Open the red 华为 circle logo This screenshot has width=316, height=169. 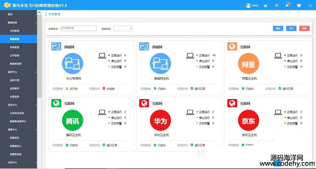pyautogui.click(x=160, y=120)
